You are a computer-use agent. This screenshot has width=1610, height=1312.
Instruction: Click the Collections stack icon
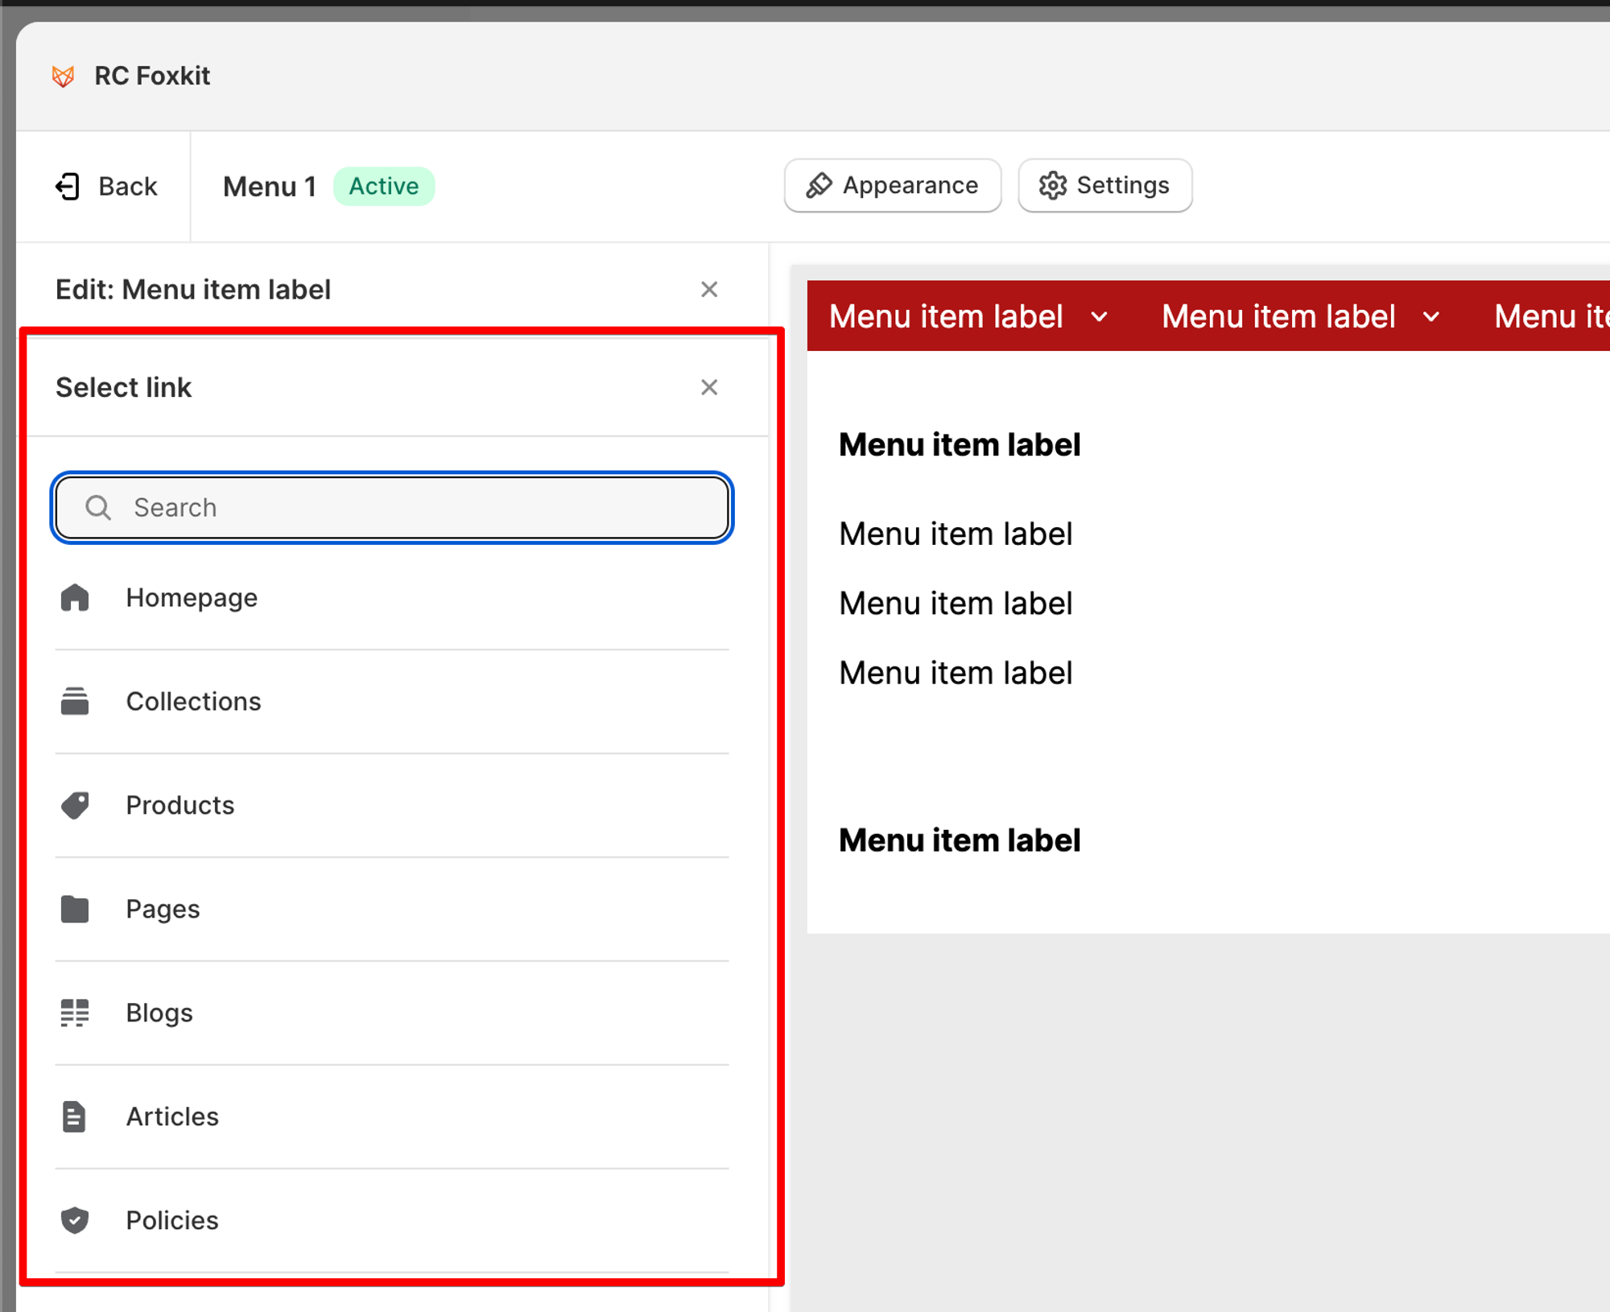[x=75, y=702]
